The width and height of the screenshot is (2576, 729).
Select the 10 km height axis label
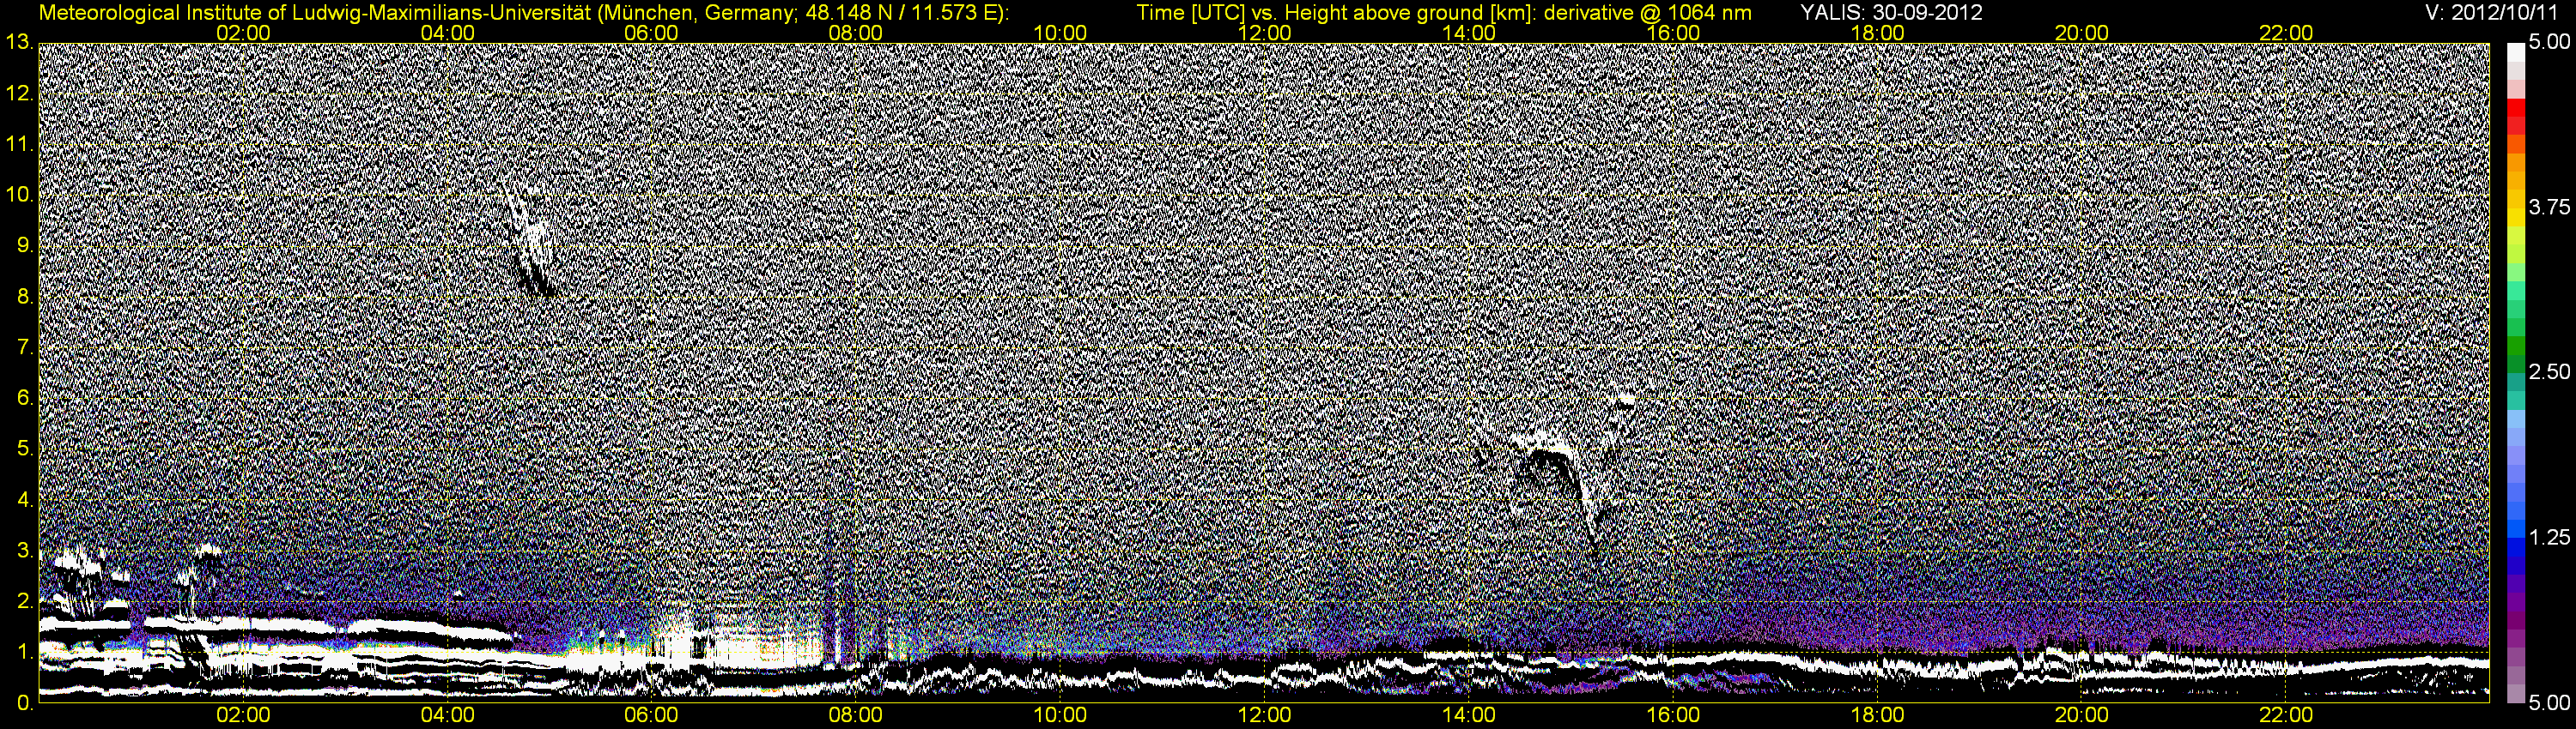[x=19, y=195]
